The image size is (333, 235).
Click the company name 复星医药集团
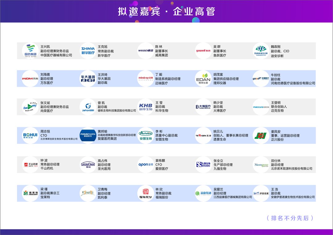tap(107, 139)
